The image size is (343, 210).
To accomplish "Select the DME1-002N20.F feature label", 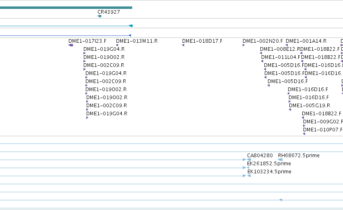I will (262, 41).
